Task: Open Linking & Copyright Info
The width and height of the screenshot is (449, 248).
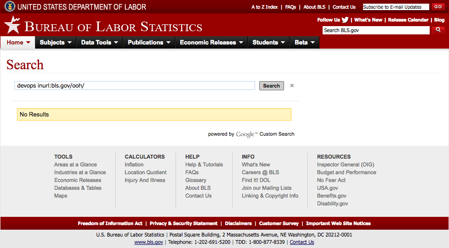Action: click(x=270, y=196)
